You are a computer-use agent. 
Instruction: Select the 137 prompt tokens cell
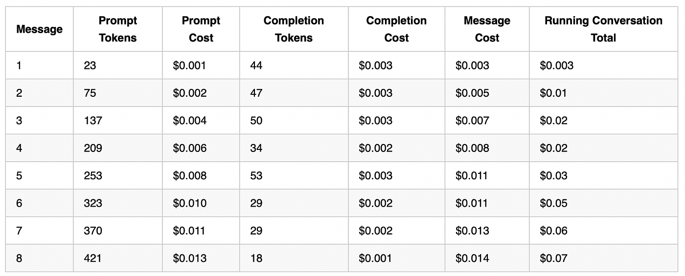[92, 121]
